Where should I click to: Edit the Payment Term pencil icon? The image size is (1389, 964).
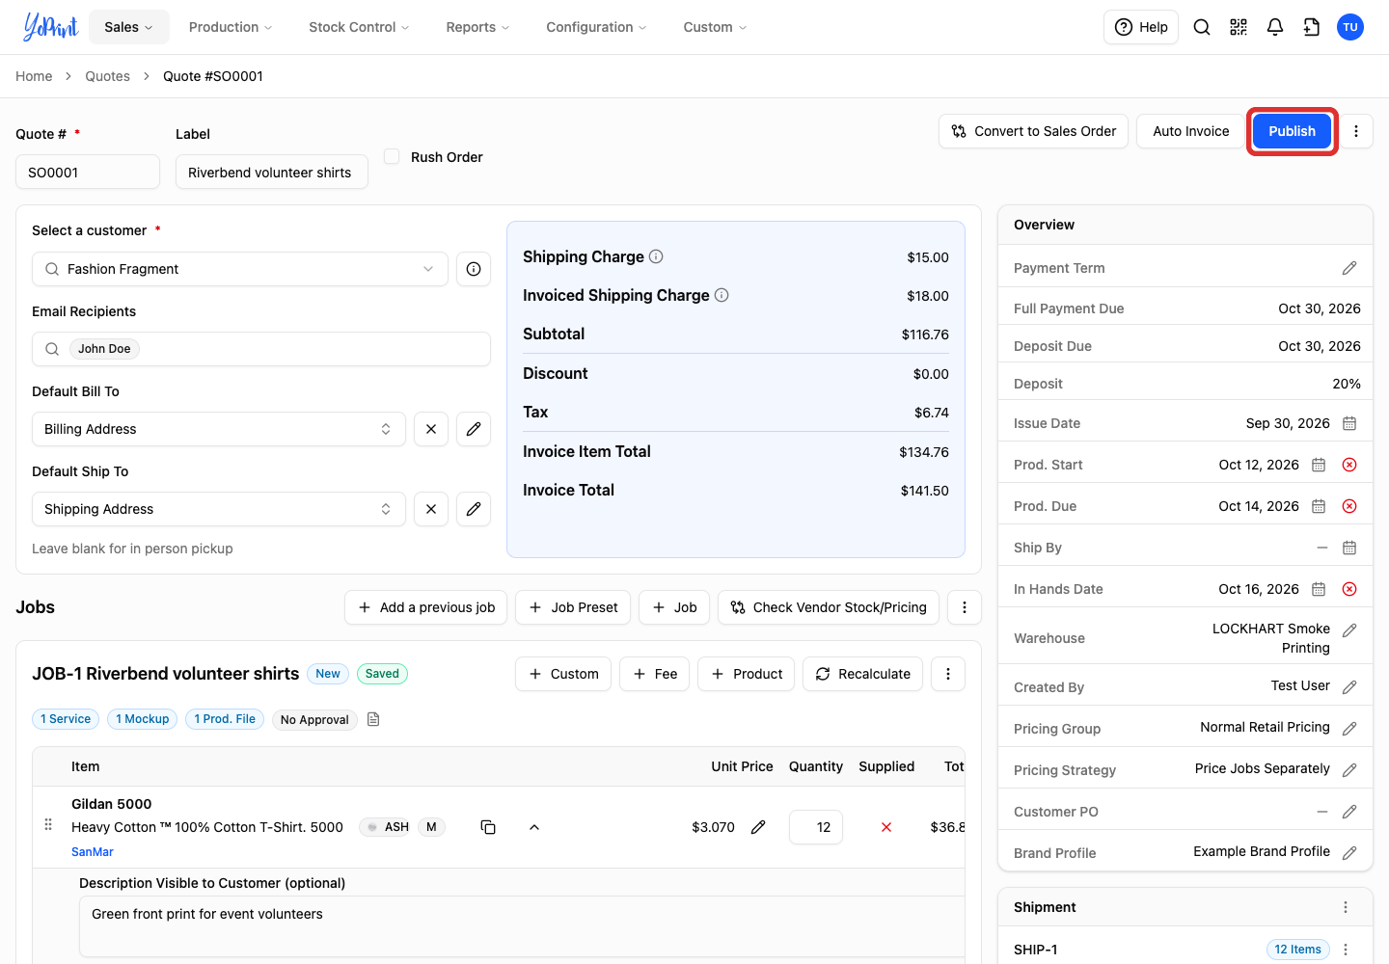coord(1349,268)
